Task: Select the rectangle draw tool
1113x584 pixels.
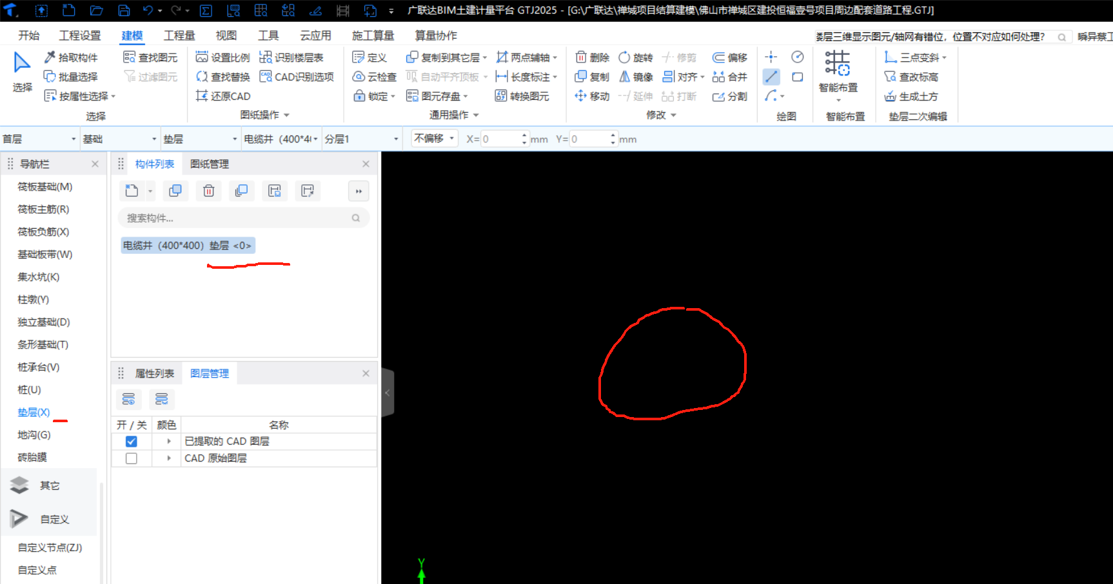Action: (x=798, y=77)
